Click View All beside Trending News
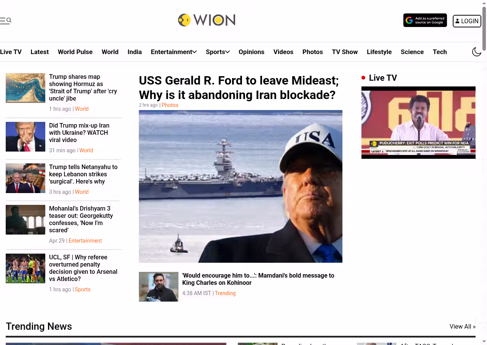The height and width of the screenshot is (345, 487). pyautogui.click(x=462, y=326)
